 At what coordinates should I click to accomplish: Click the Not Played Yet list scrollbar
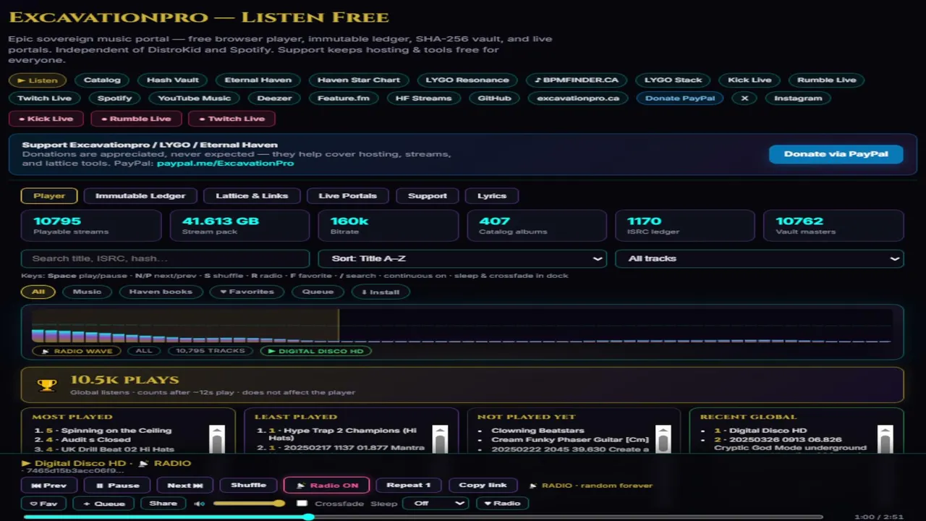tap(662, 439)
